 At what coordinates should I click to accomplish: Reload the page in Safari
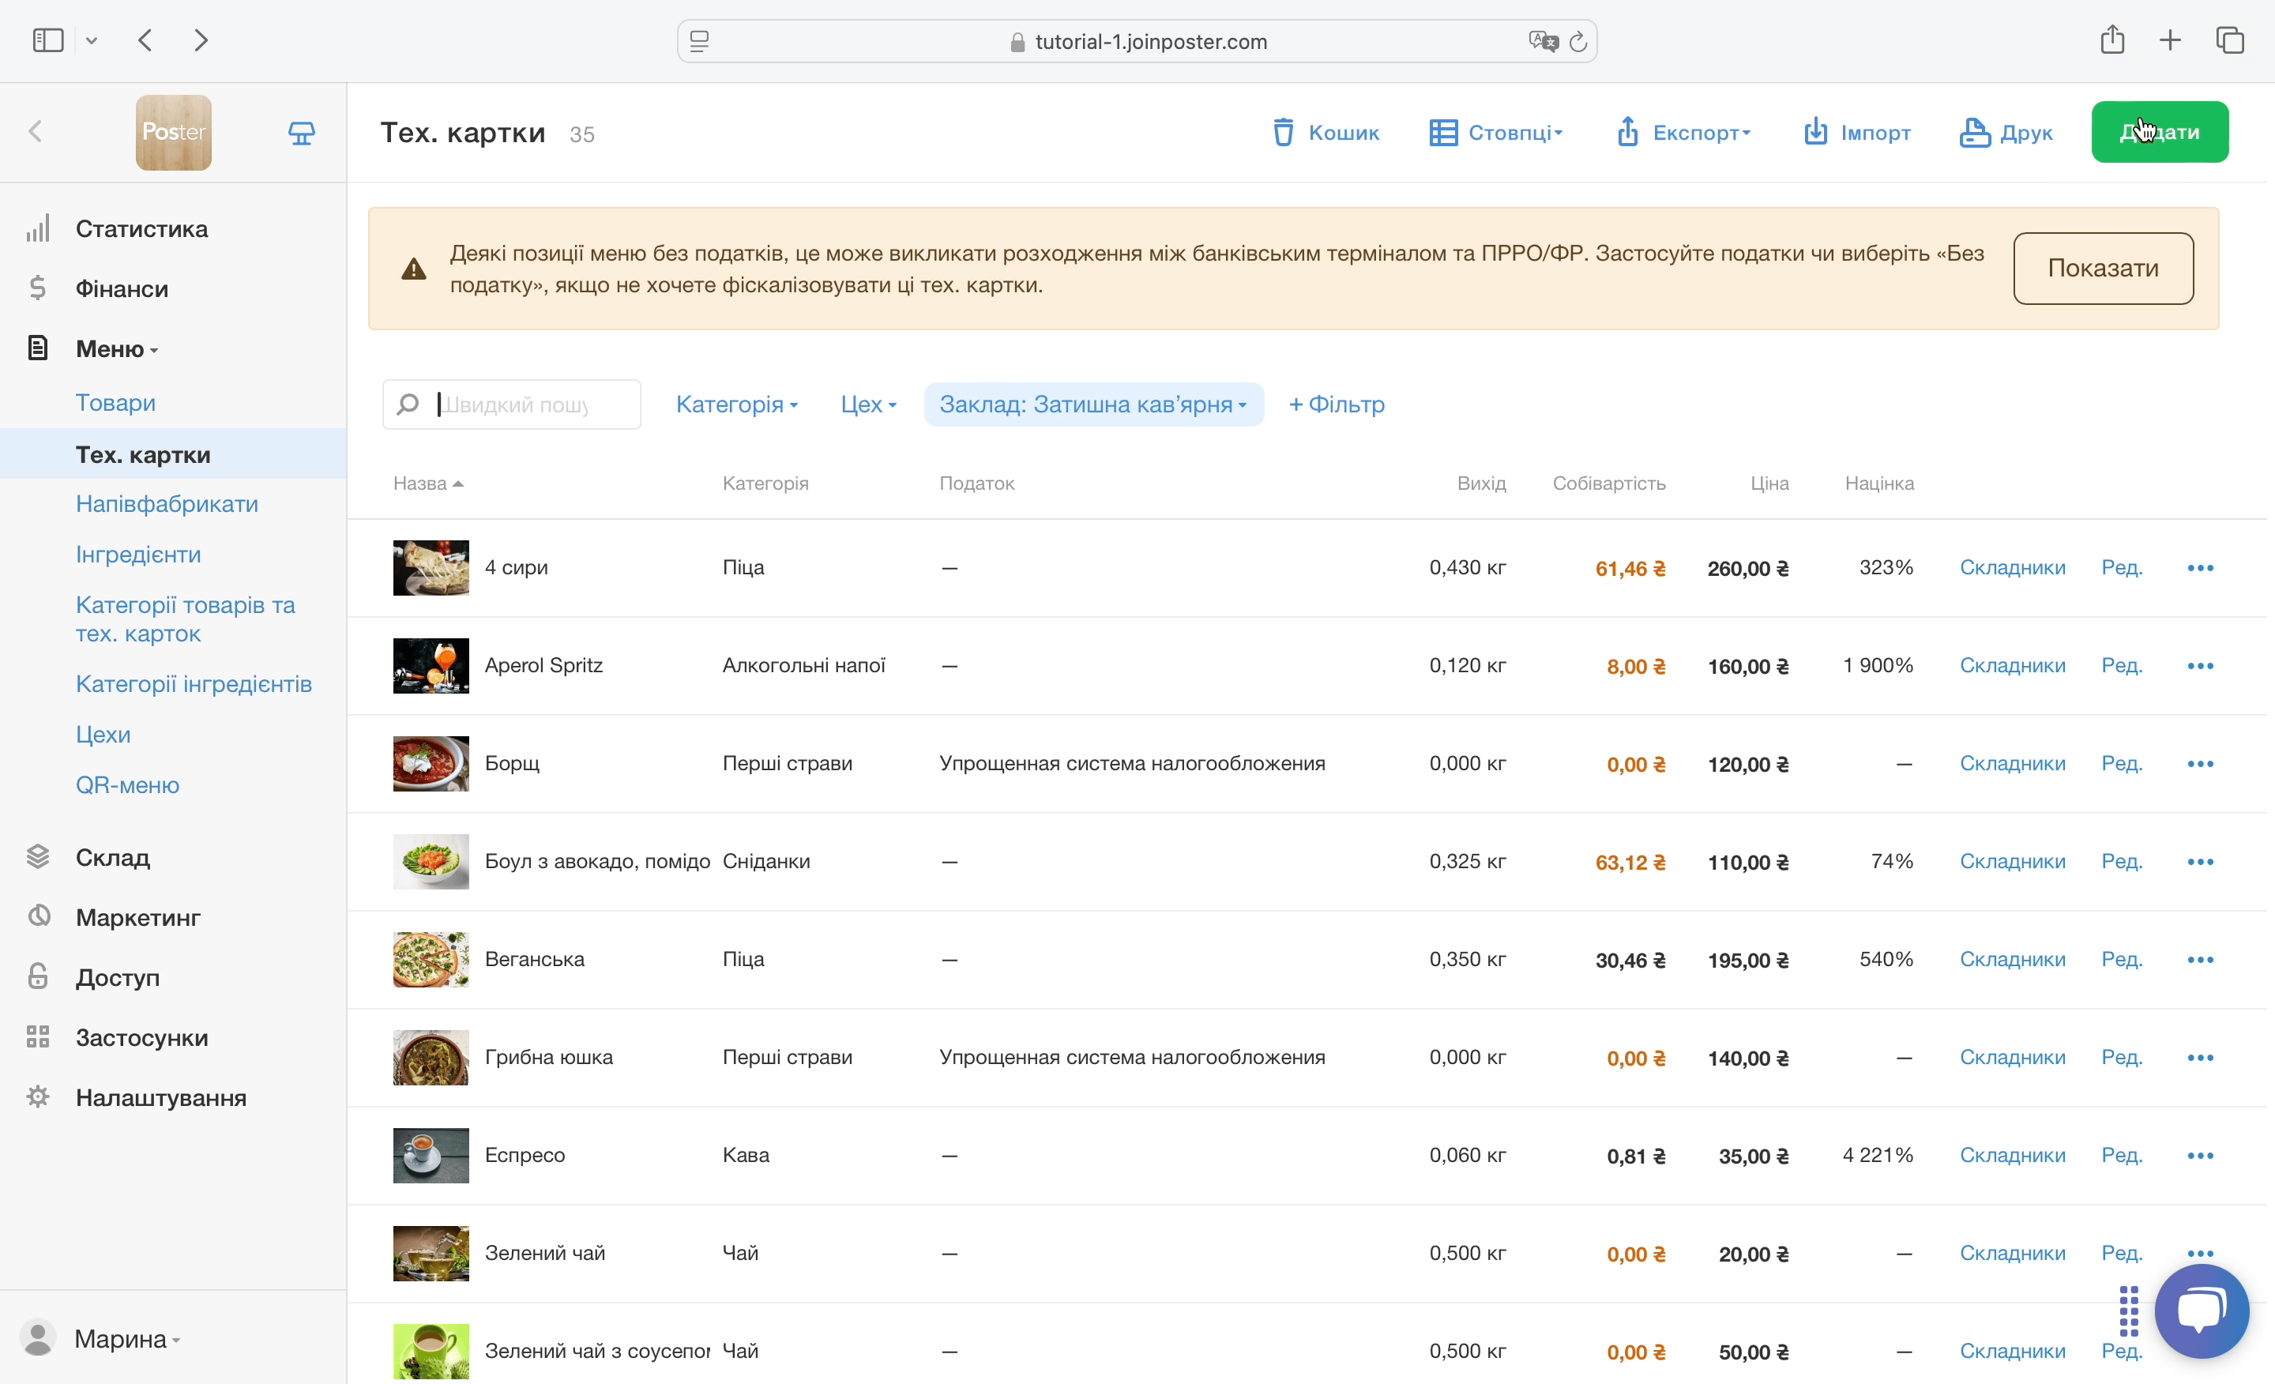pyautogui.click(x=1578, y=42)
